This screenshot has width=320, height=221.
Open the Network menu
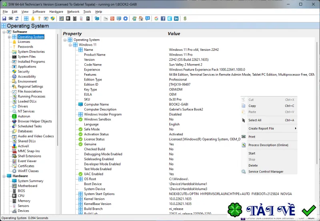coord(73,12)
